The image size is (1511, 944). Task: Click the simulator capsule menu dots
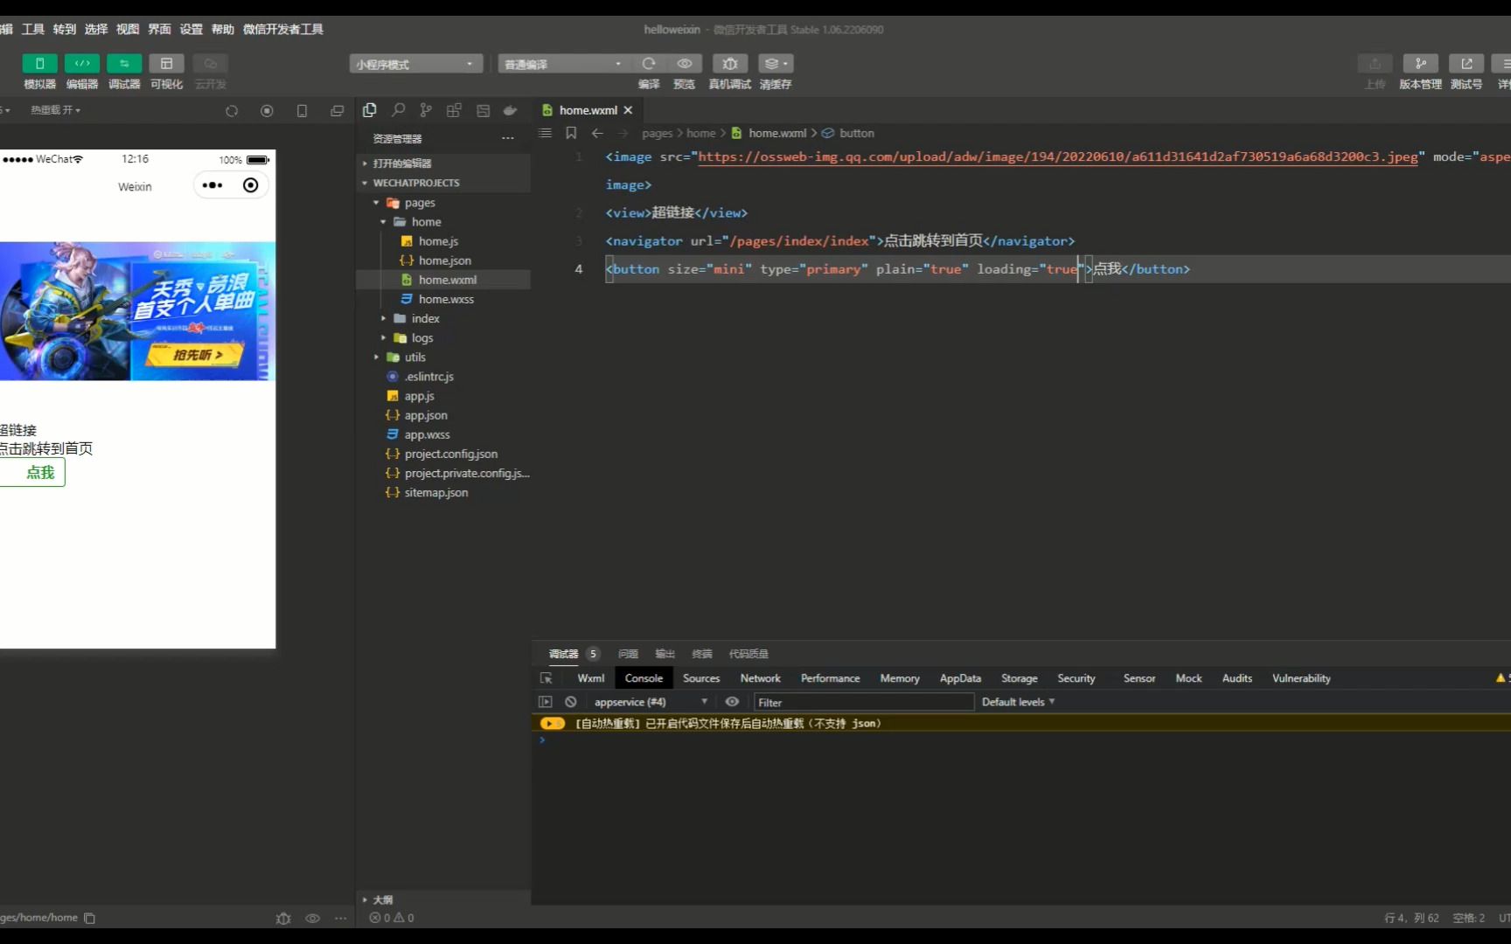coord(212,185)
